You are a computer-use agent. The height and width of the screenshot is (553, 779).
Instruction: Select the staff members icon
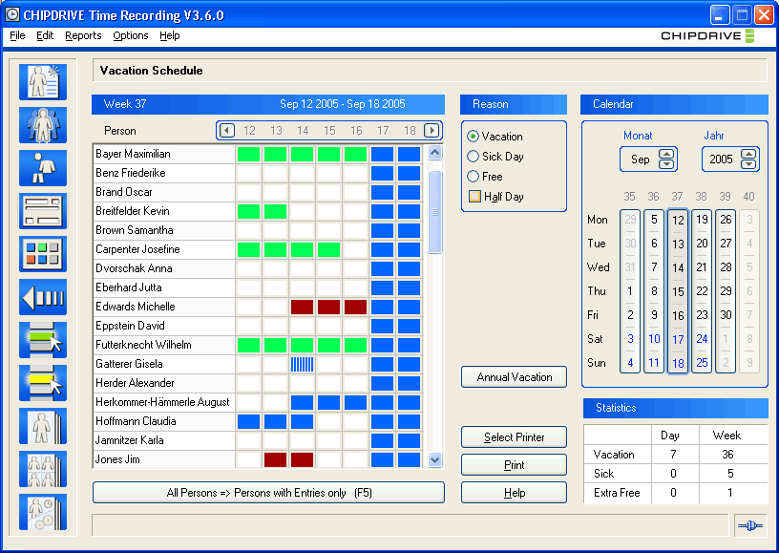[x=42, y=125]
